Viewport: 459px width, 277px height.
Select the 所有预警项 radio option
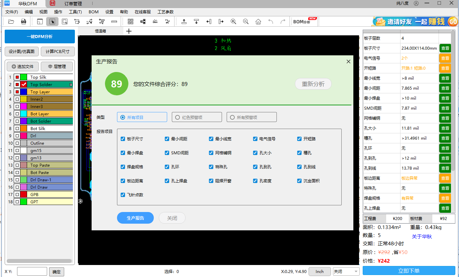(252, 117)
